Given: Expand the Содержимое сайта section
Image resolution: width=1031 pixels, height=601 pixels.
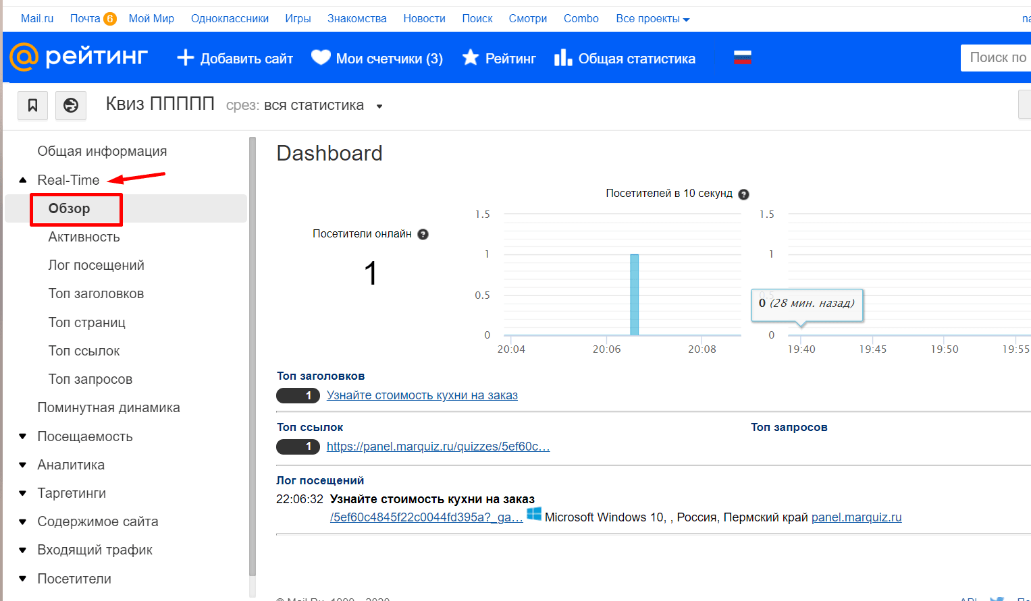Looking at the screenshot, I should pos(23,521).
